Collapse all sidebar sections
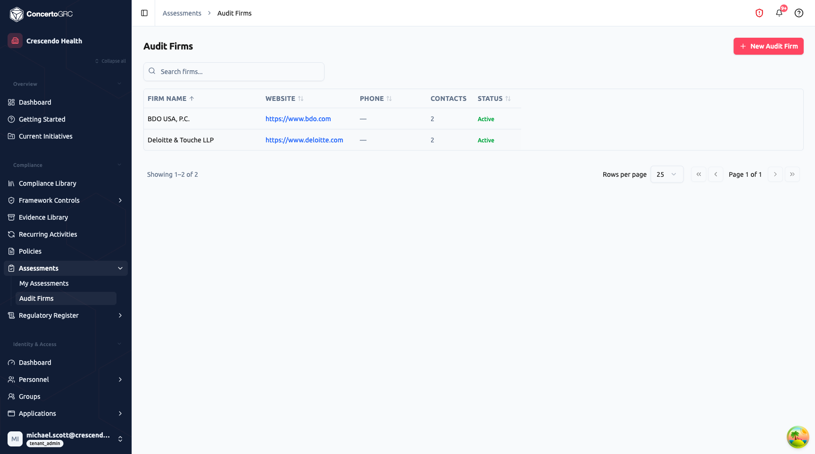Image resolution: width=815 pixels, height=454 pixels. pyautogui.click(x=110, y=61)
